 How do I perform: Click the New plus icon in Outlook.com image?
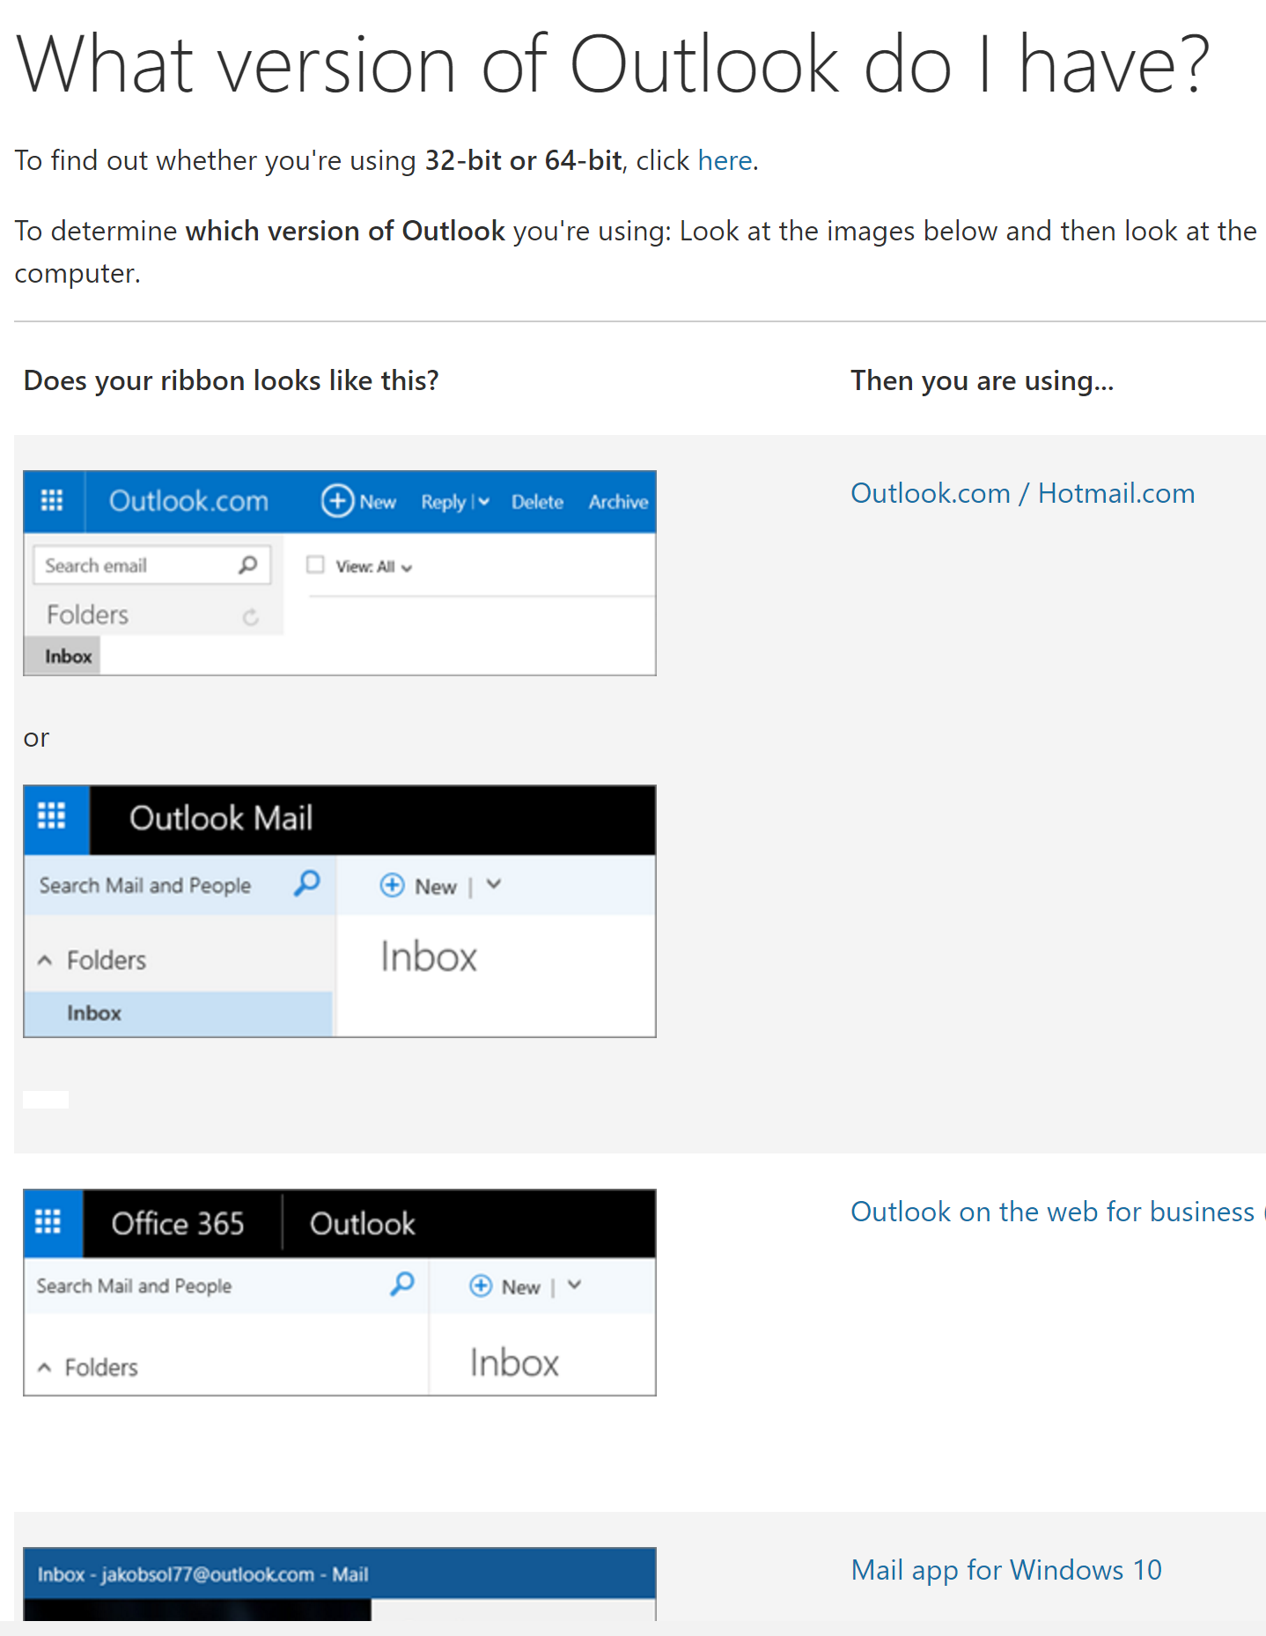(x=337, y=501)
